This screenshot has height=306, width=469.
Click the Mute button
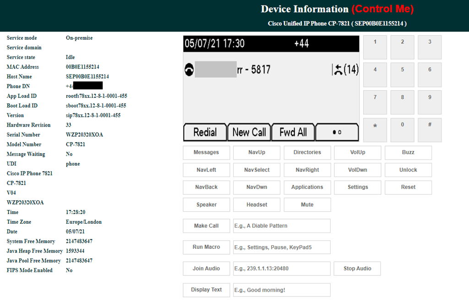point(307,205)
